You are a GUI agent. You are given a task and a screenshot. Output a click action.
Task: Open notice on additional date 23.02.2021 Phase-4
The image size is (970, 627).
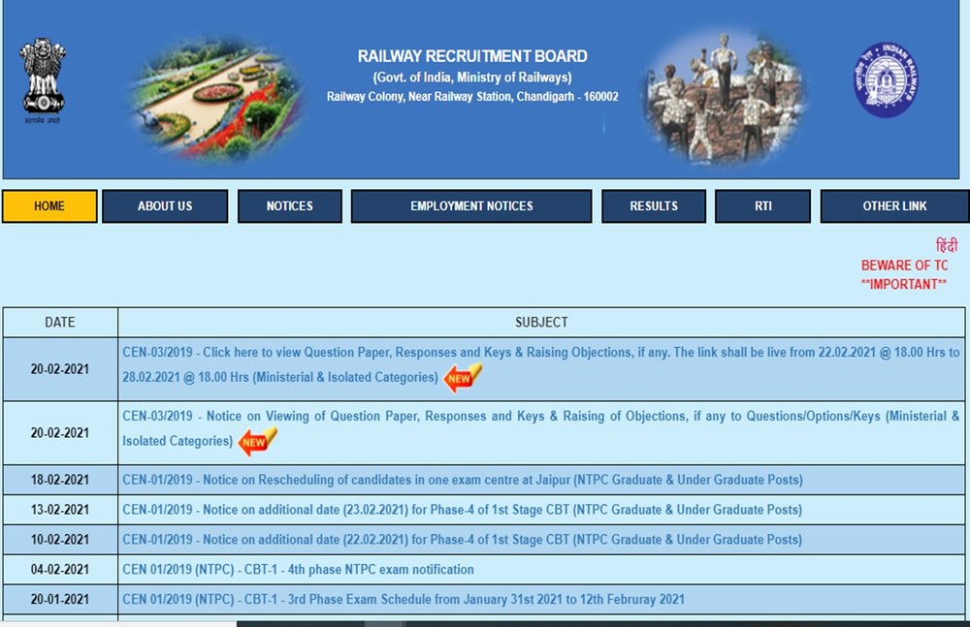(462, 510)
